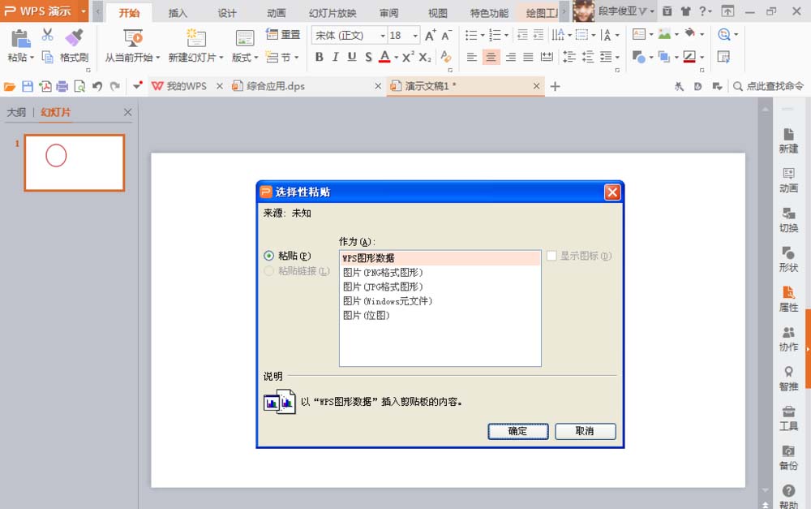Expand the 粘贴 paste dropdown arrow
The image size is (811, 509).
[x=32, y=58]
